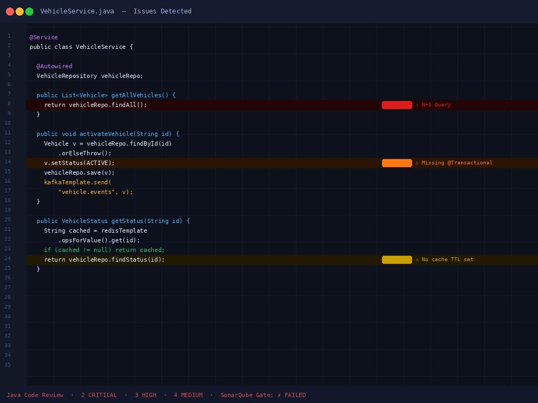
Task: Open the 'Missing @Transactional' issue label
Action: pos(457,163)
